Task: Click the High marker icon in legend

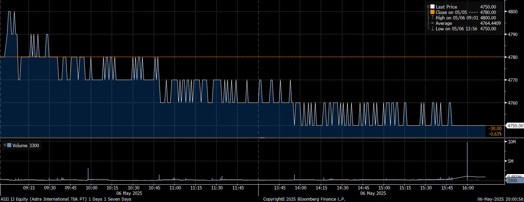Action: point(432,18)
